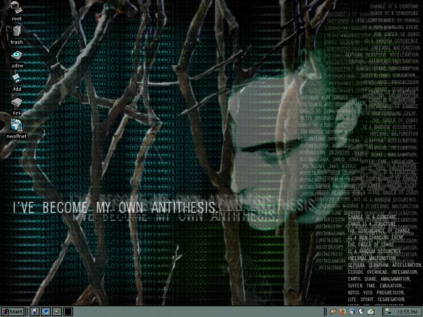Screen dimensions: 423x317
Task: Click the orange icon left of Firefox
Action: coord(333,312)
